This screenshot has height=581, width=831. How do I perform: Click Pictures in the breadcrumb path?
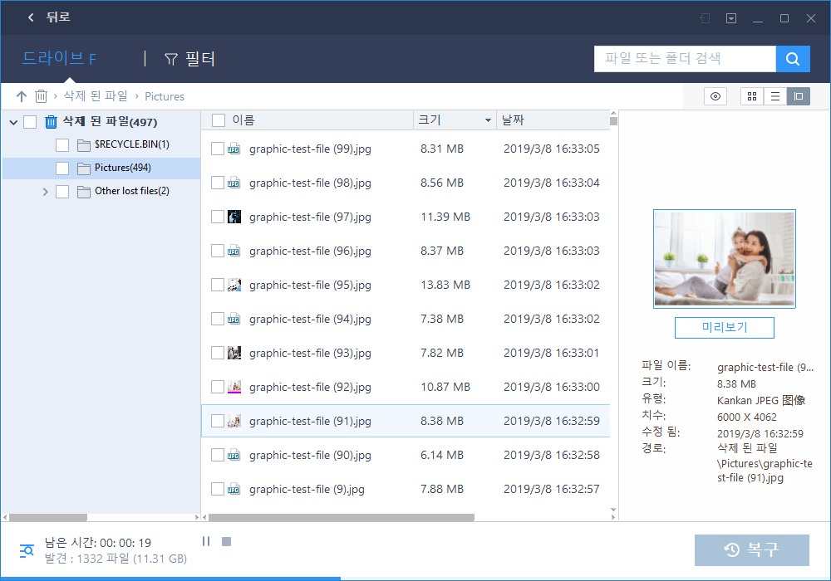tap(165, 96)
